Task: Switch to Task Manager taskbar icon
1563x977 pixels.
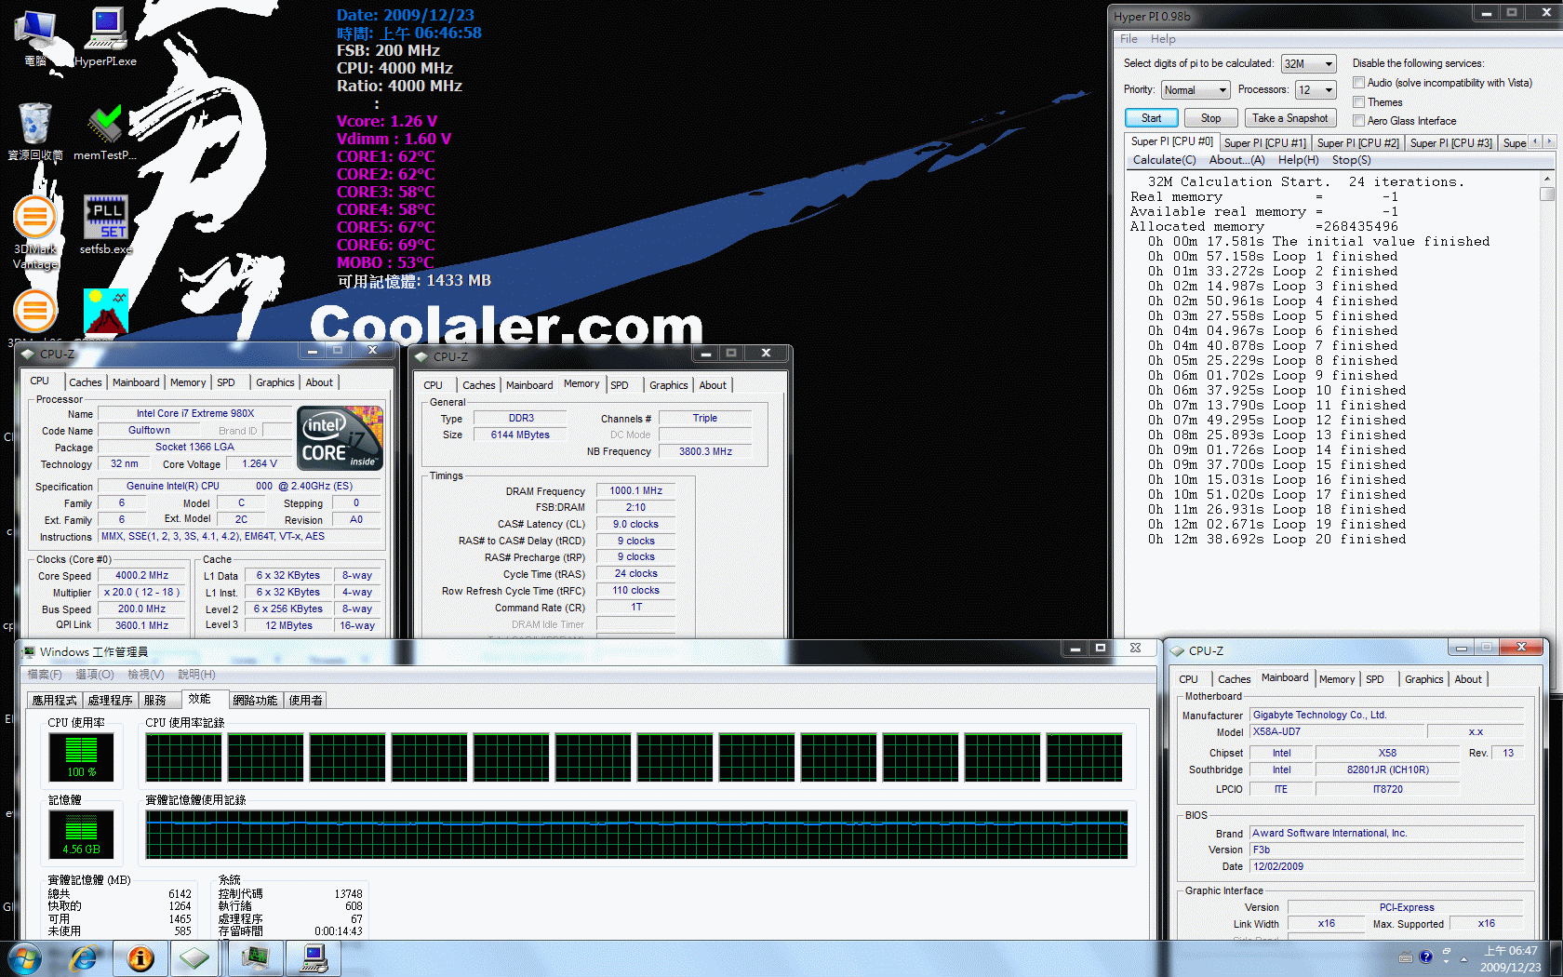Action: coord(256,957)
